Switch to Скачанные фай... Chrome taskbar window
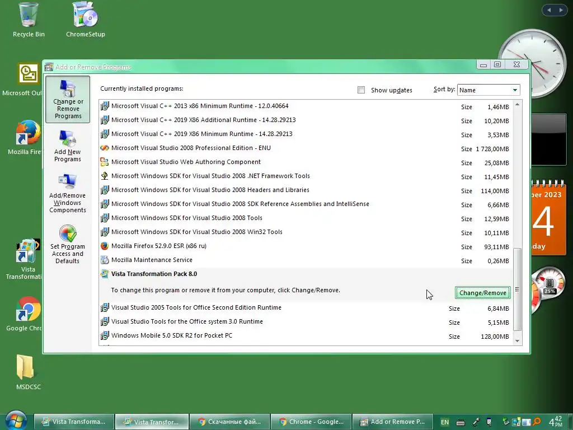The image size is (573, 430). [230, 422]
